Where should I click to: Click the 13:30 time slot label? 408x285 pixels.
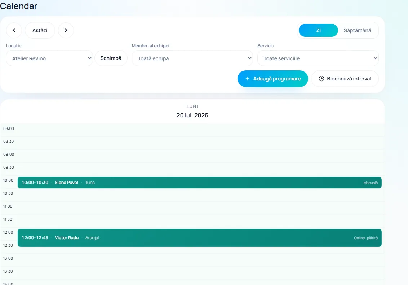8,271
